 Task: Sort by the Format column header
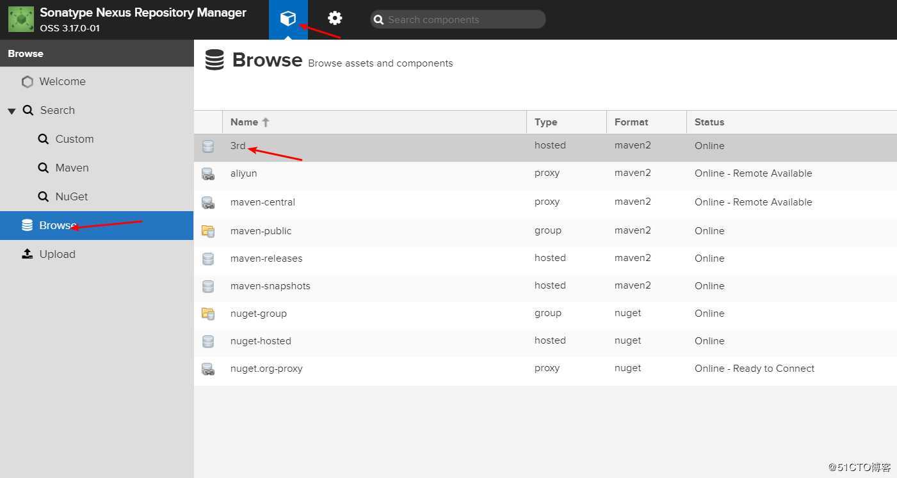coord(646,122)
